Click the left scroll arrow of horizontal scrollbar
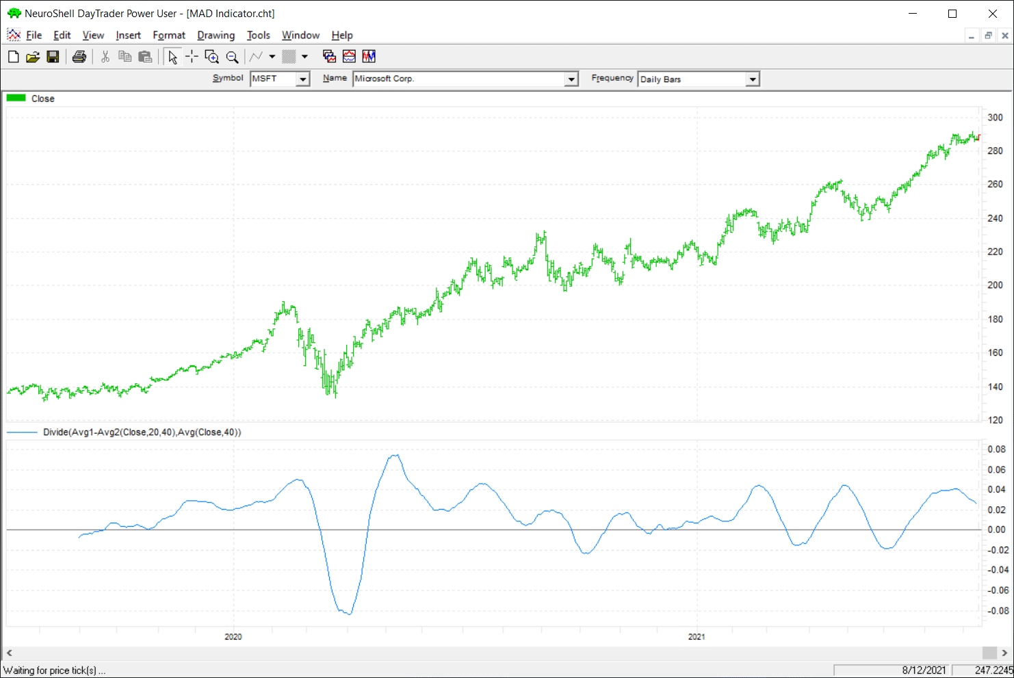The image size is (1014, 678). coord(9,653)
